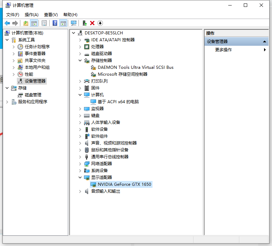Select 磁盘管理 in the left tree
272x246 pixels.
click(x=33, y=95)
